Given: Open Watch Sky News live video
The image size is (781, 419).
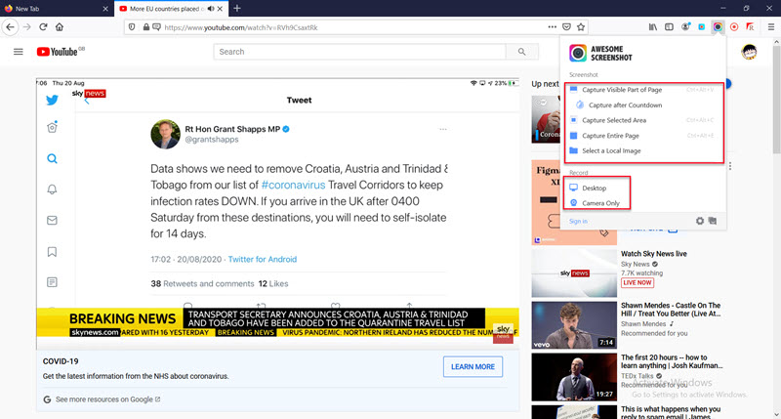Looking at the screenshot, I should click(x=653, y=254).
